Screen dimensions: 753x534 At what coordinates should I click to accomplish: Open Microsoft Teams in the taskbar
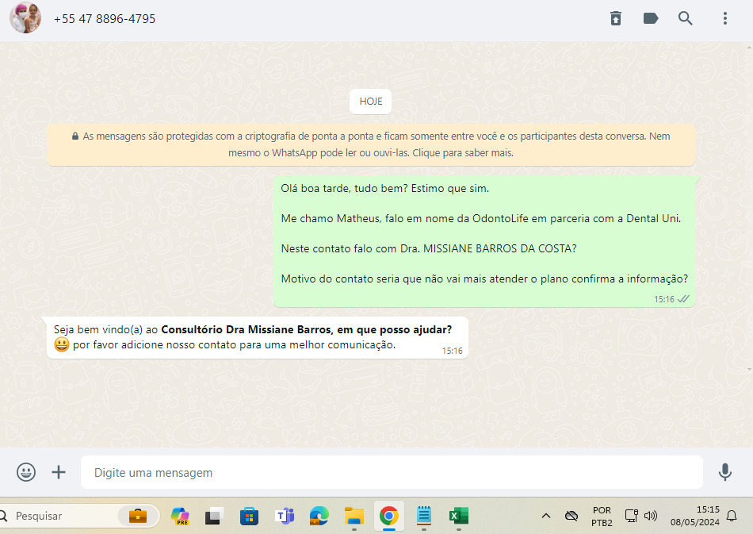coord(284,516)
